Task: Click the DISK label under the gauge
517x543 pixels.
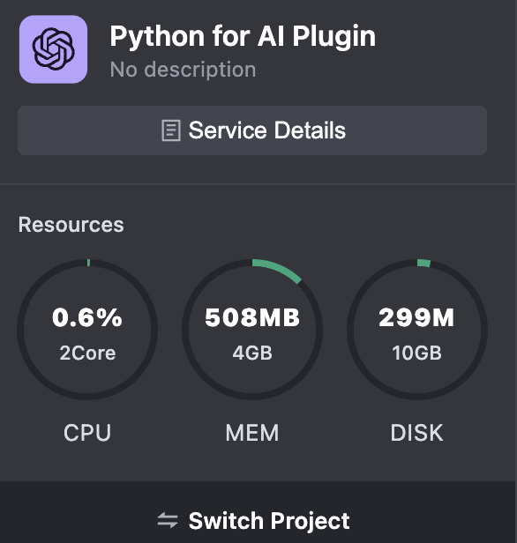Action: pyautogui.click(x=416, y=433)
